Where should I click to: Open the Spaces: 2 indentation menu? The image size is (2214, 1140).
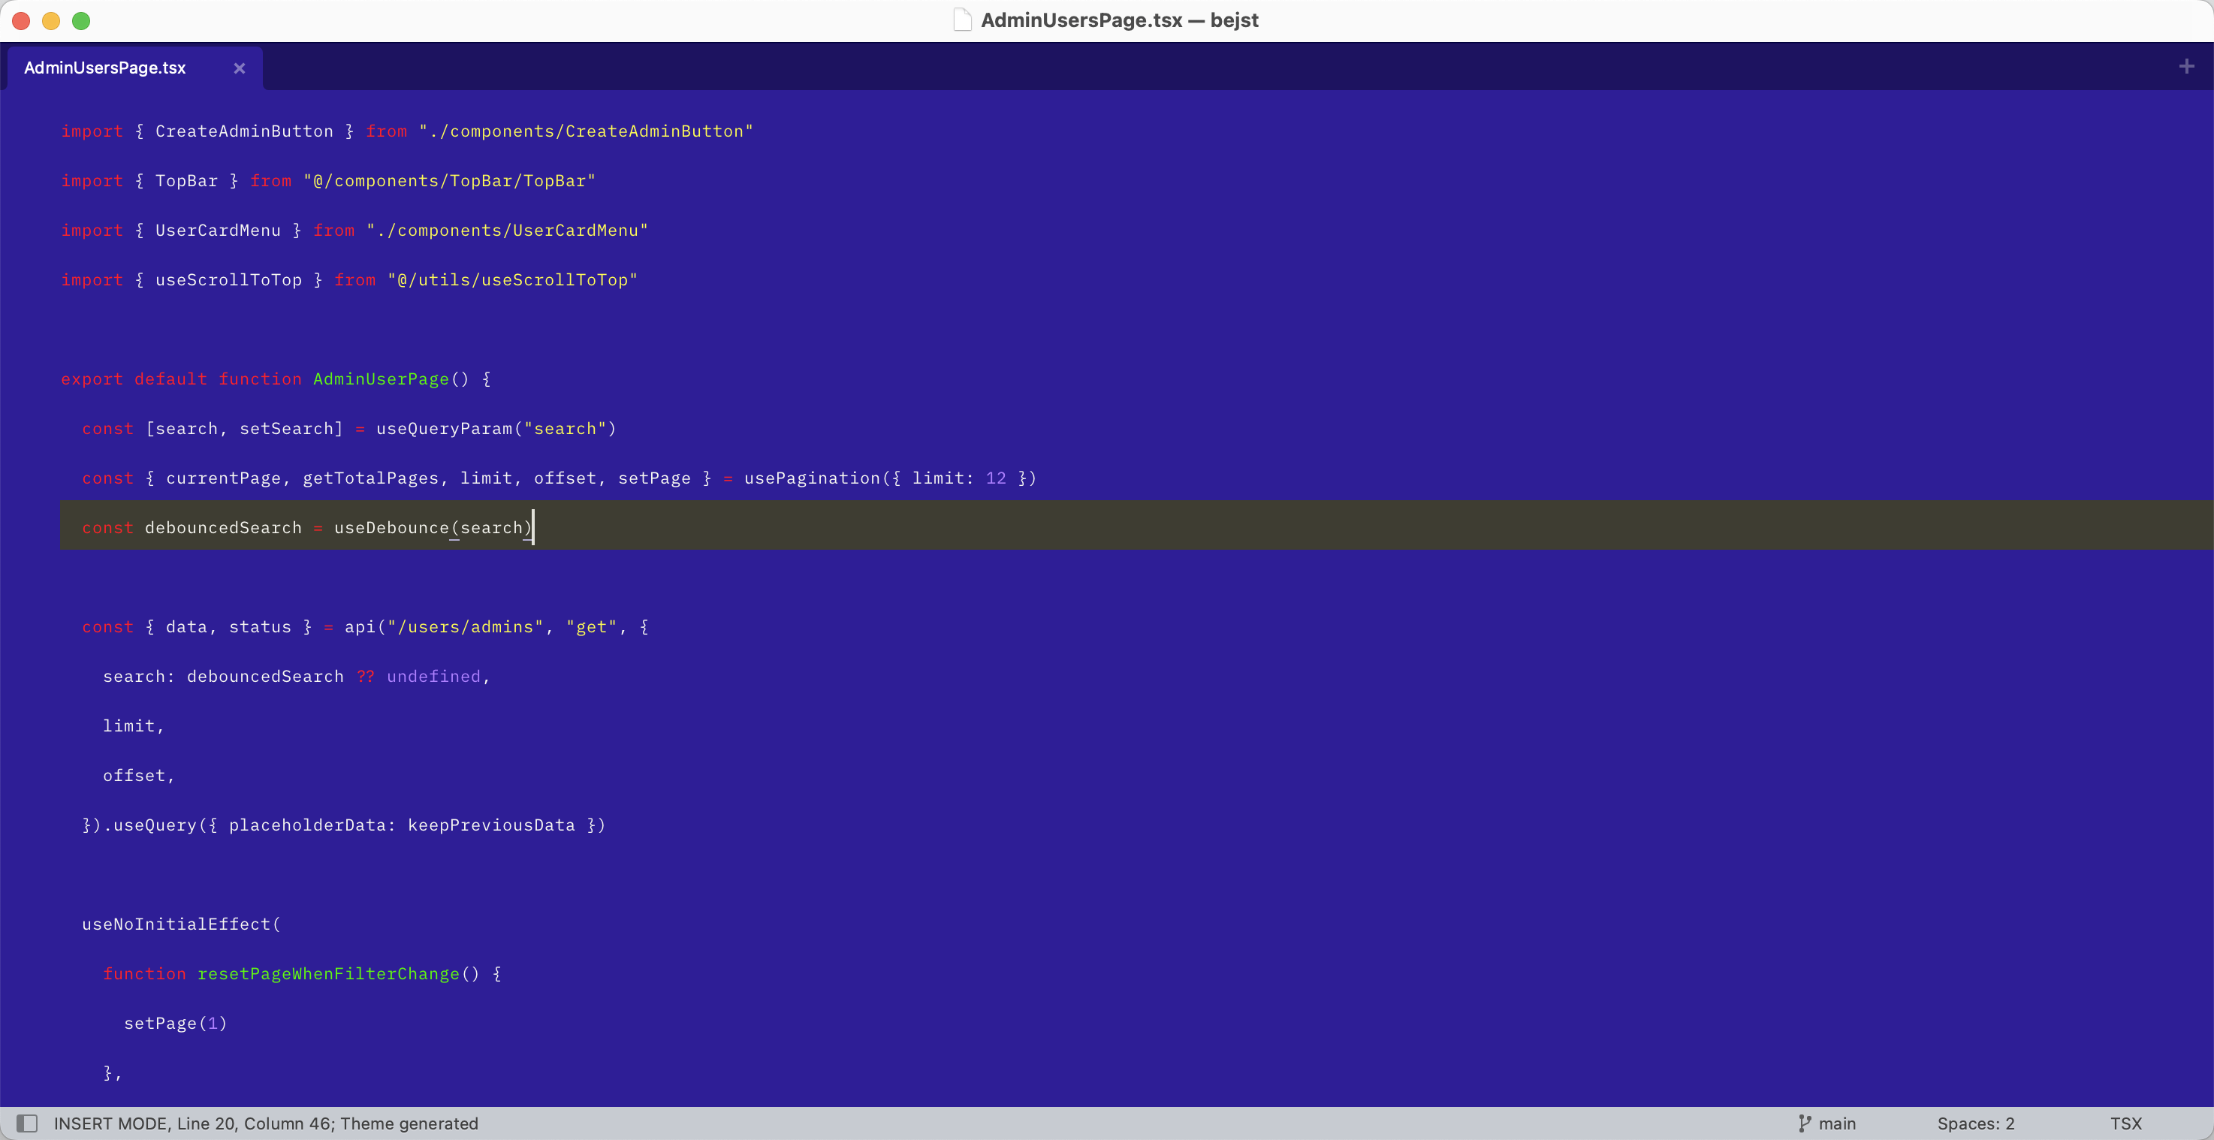click(1975, 1123)
